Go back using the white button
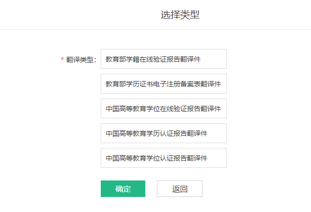 pos(179,189)
